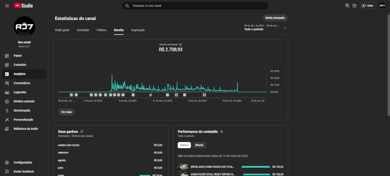Open Configurações in the sidebar
The width and height of the screenshot is (390, 176).
point(24,162)
